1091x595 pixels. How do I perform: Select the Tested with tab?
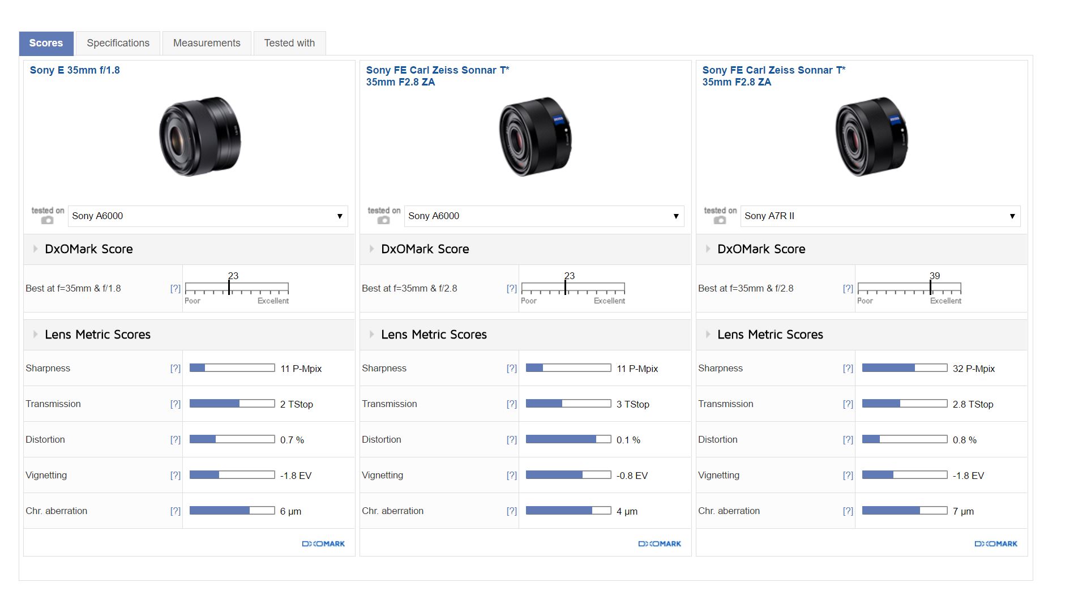point(289,43)
